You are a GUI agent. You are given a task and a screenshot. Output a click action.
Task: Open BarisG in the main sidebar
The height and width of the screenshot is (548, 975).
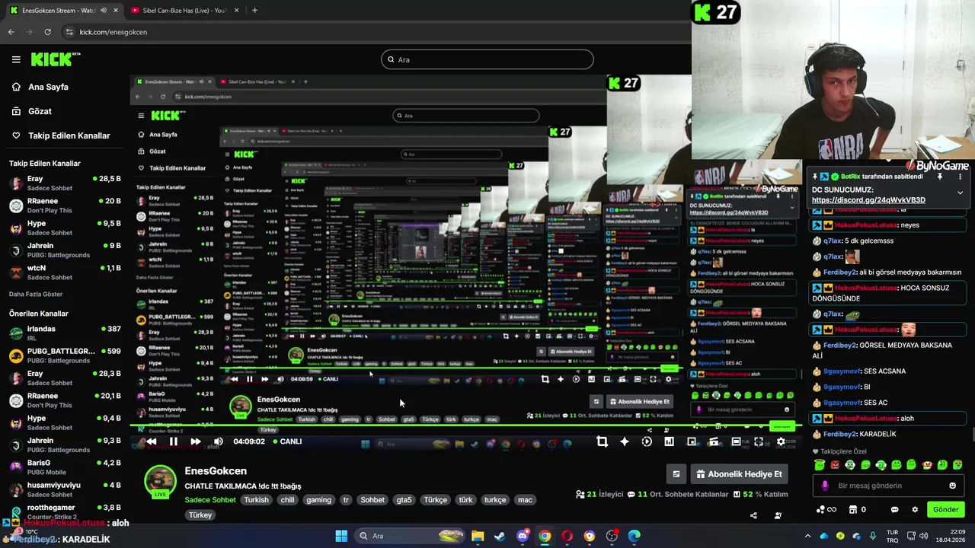pos(65,467)
